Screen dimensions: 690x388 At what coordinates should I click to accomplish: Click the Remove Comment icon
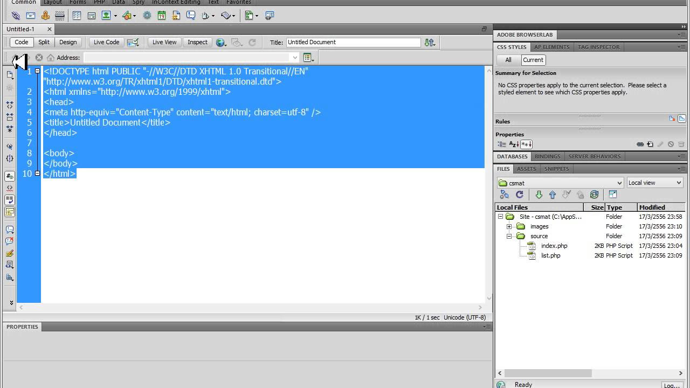(x=10, y=241)
